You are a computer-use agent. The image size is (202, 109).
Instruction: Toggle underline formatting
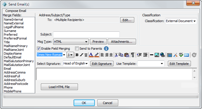[x=86, y=55]
